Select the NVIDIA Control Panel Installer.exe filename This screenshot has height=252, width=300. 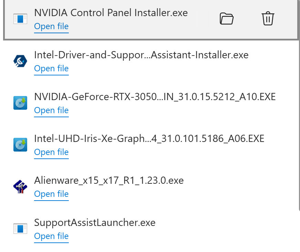[x=111, y=13]
